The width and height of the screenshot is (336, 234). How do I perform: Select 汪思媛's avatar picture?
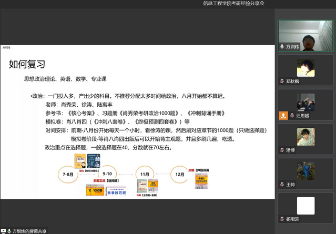click(306, 102)
